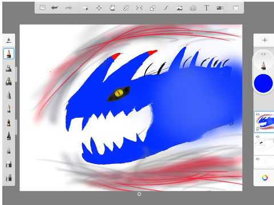This screenshot has width=274, height=205.
Task: Choose the transform move tool
Action: [99, 8]
